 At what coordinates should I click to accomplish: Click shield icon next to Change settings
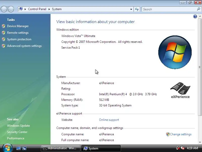(x=168, y=134)
